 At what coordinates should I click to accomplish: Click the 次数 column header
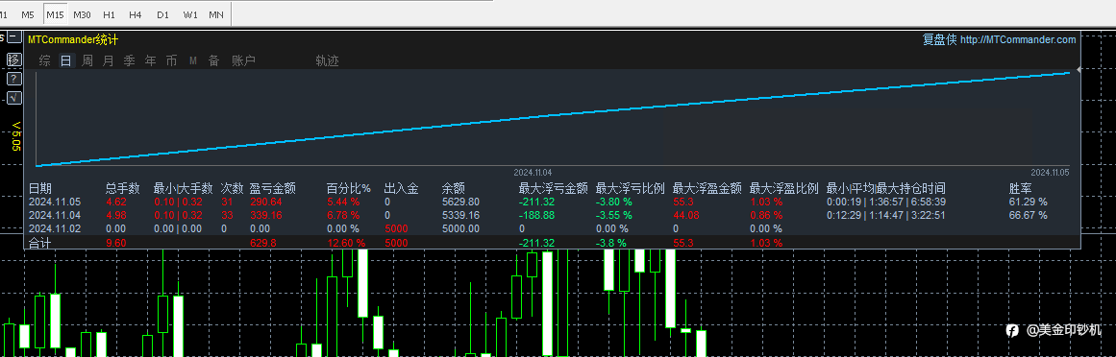(232, 188)
